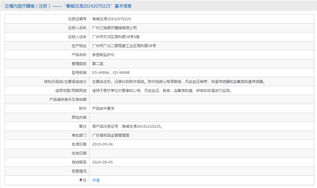Click the 审批部门 label

(x=79, y=135)
